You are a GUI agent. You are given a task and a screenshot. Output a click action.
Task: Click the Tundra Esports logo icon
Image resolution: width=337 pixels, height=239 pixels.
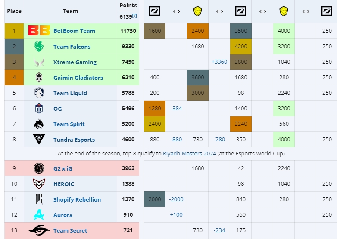tap(39, 140)
